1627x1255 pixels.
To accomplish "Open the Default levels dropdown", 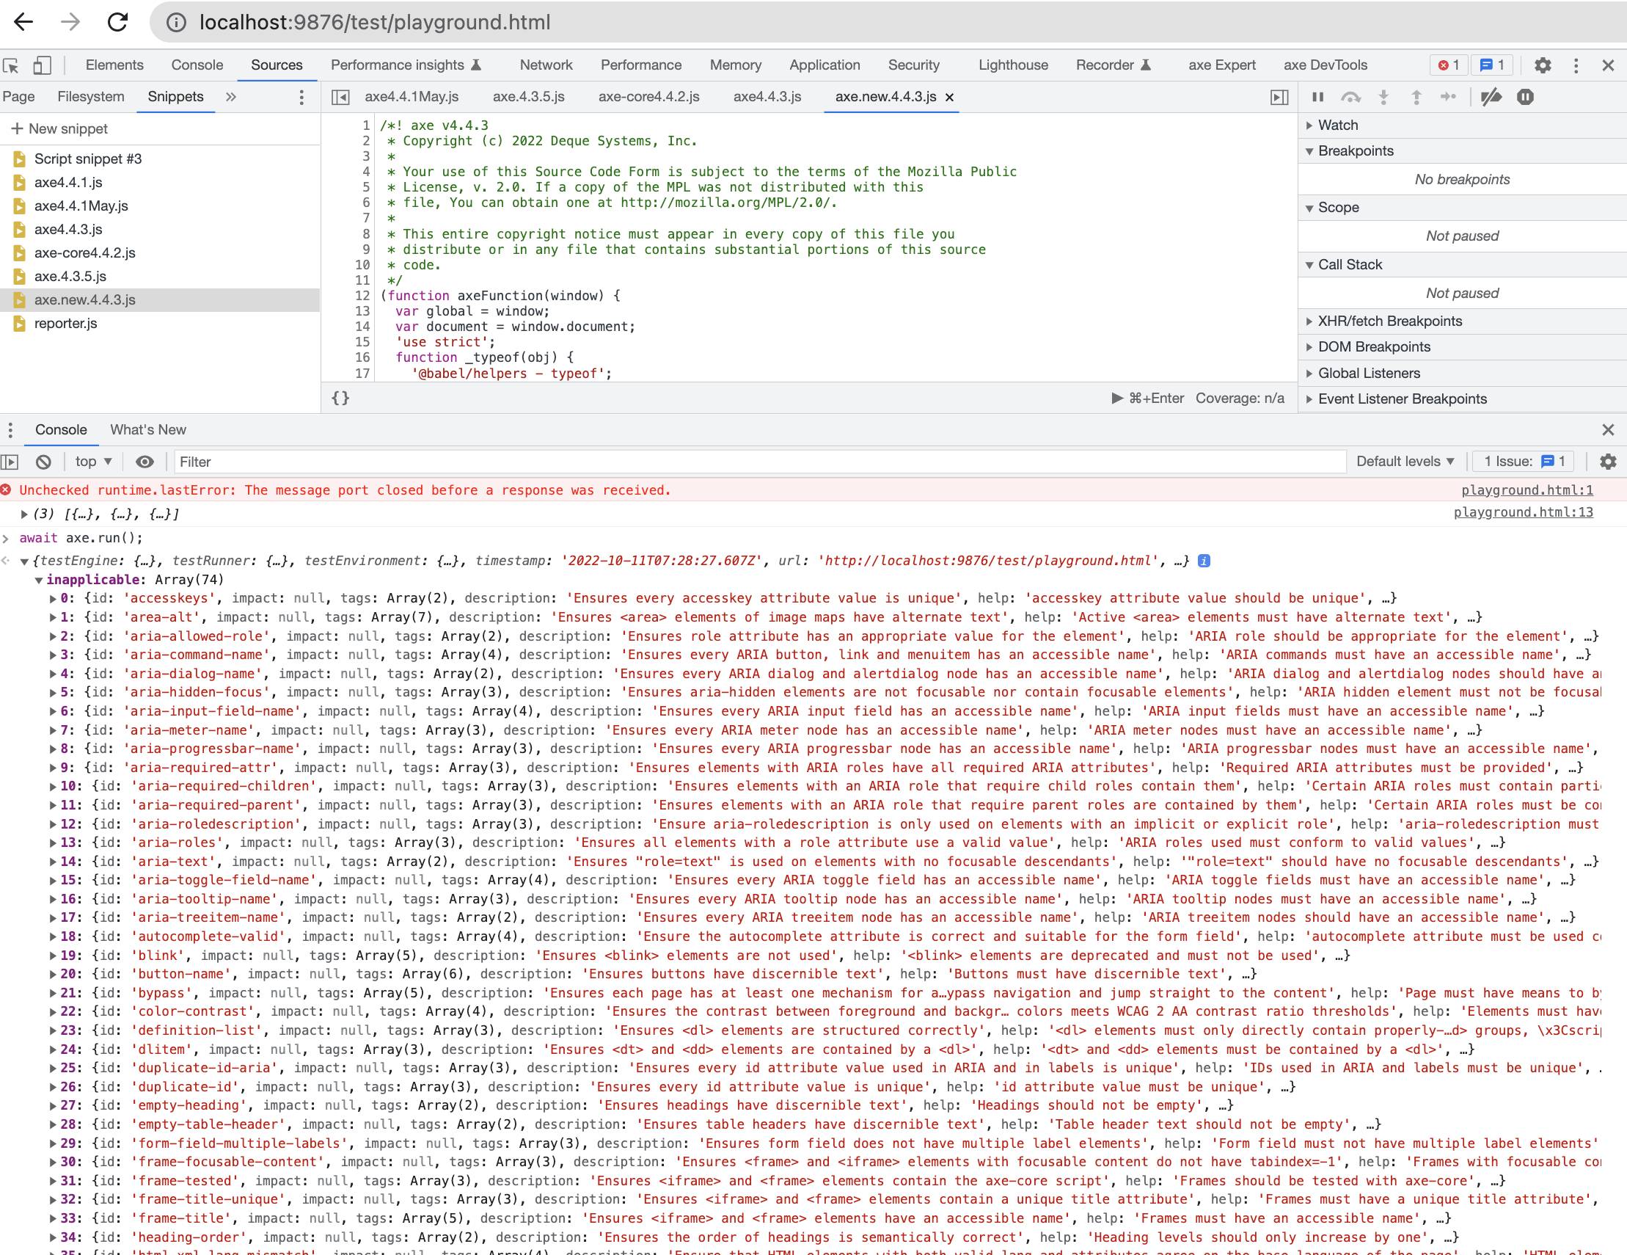I will pos(1405,462).
